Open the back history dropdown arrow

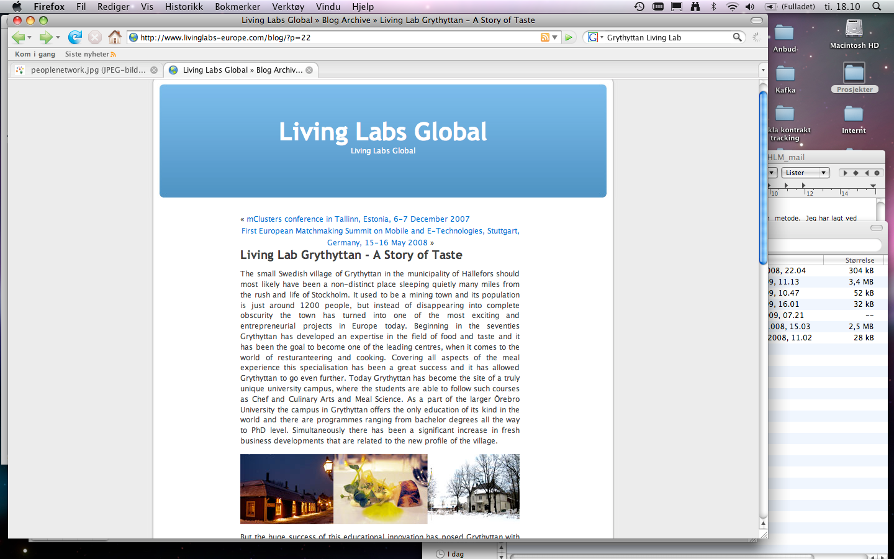29,38
